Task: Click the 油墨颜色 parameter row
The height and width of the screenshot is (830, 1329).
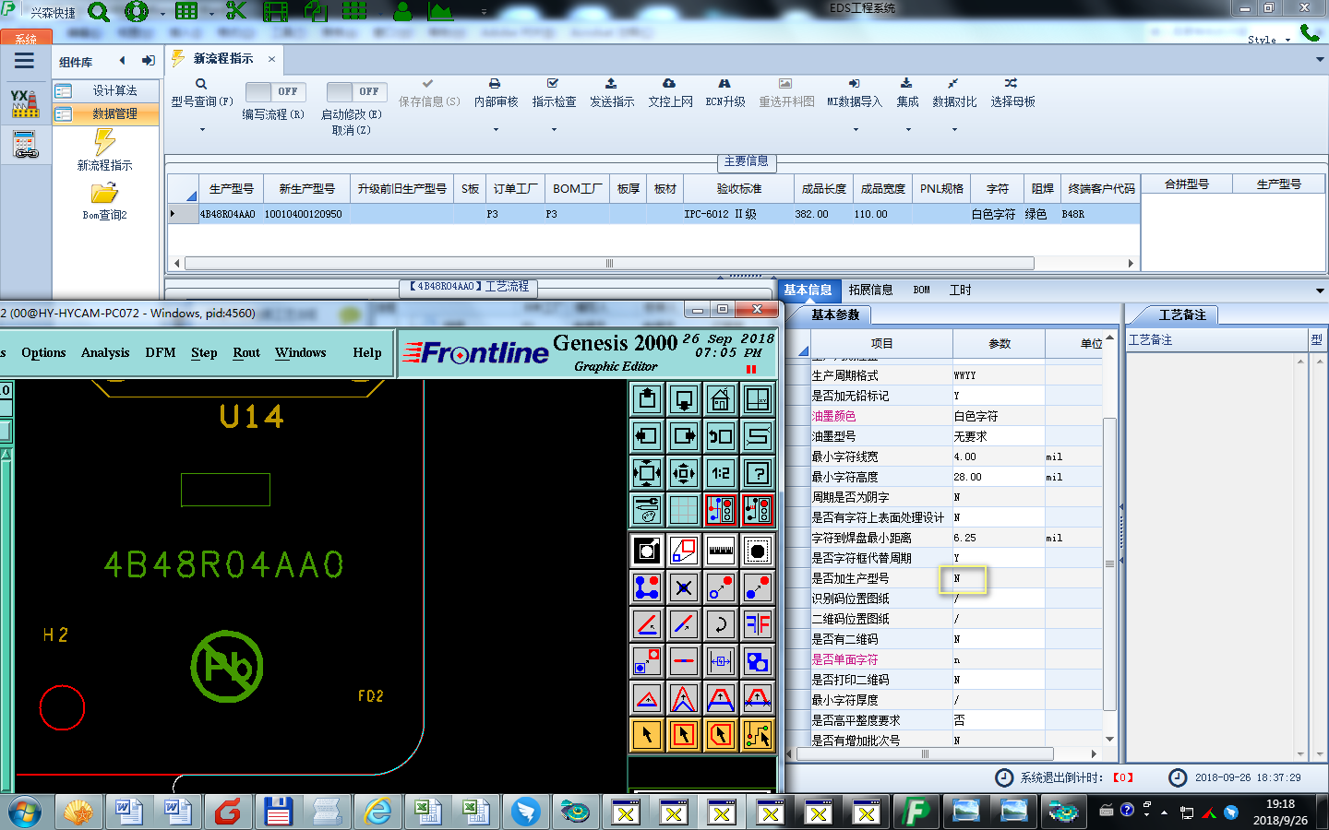Action: pos(945,416)
